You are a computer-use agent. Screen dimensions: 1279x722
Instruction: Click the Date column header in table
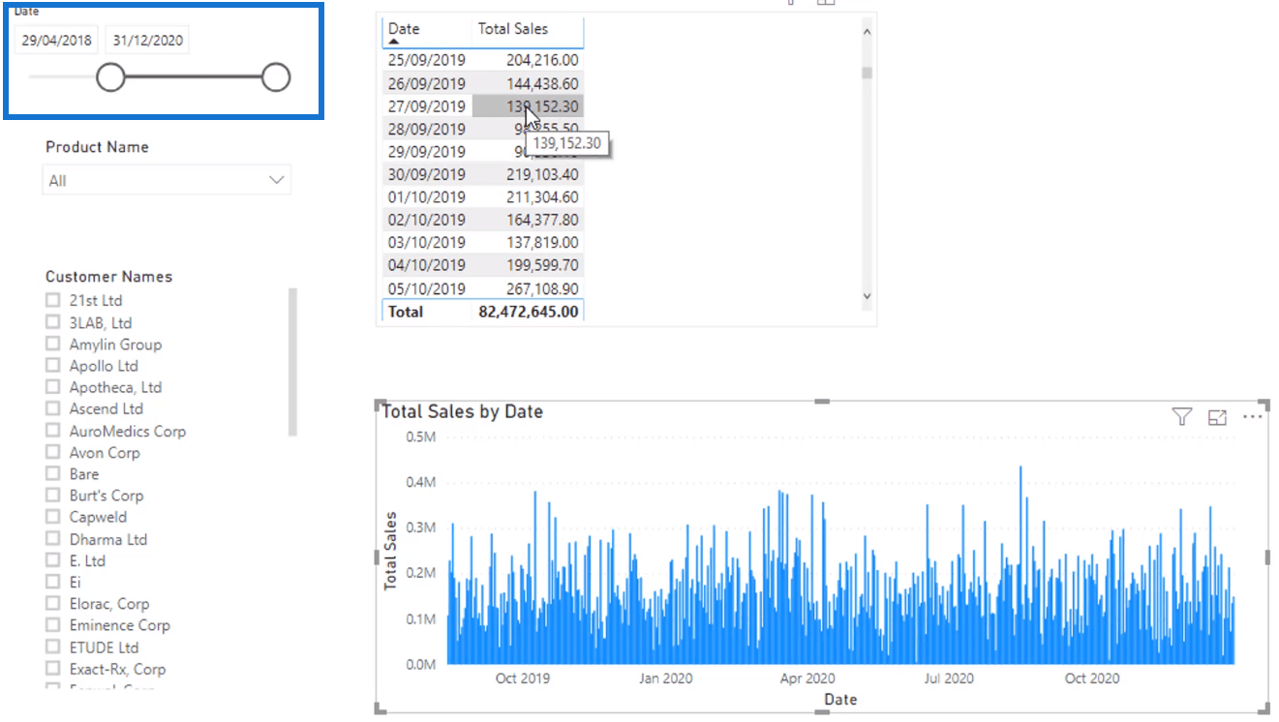(x=404, y=29)
